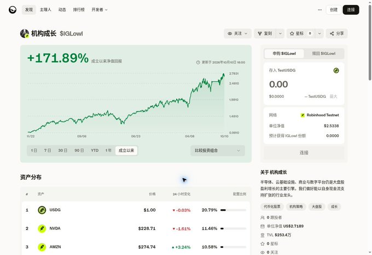Select the 30日 chart range
The width and height of the screenshot is (372, 255).
point(62,151)
